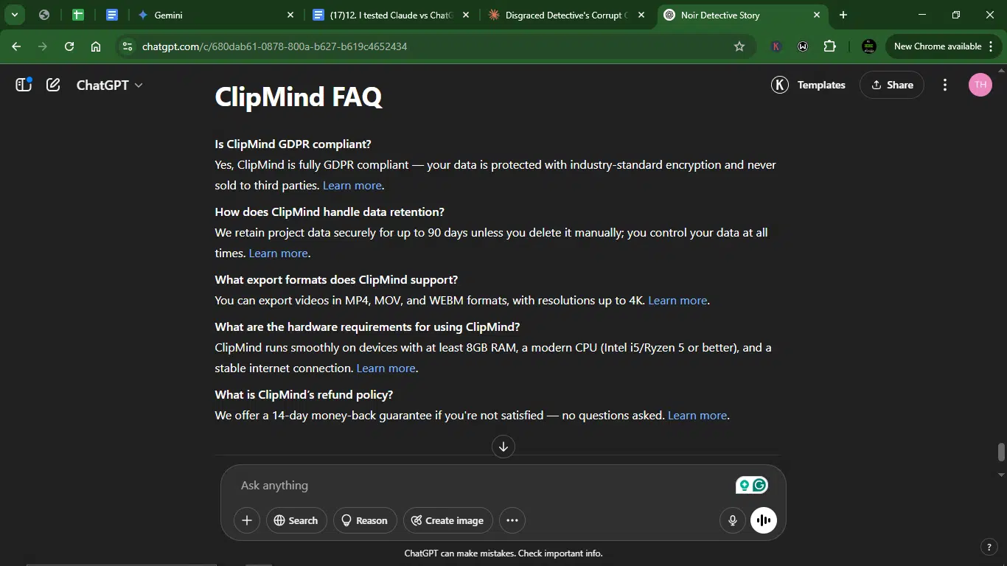The width and height of the screenshot is (1007, 566).
Task: Open the pinned Google Sheets tab
Action: pos(78,15)
